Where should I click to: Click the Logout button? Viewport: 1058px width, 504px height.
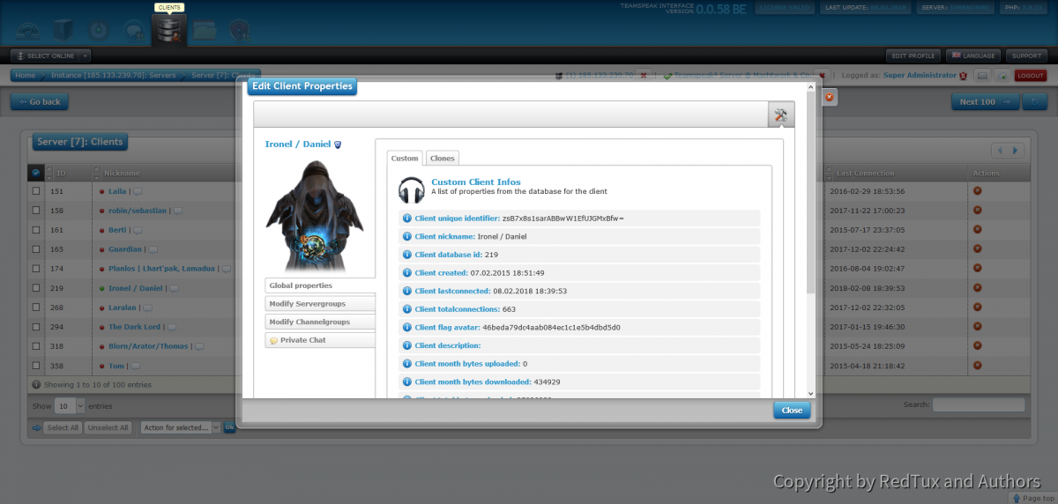click(1030, 76)
